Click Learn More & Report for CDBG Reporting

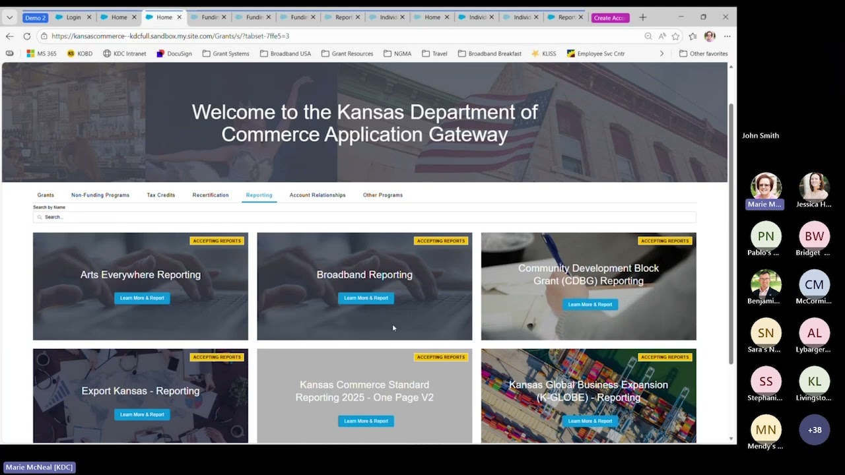(x=590, y=305)
